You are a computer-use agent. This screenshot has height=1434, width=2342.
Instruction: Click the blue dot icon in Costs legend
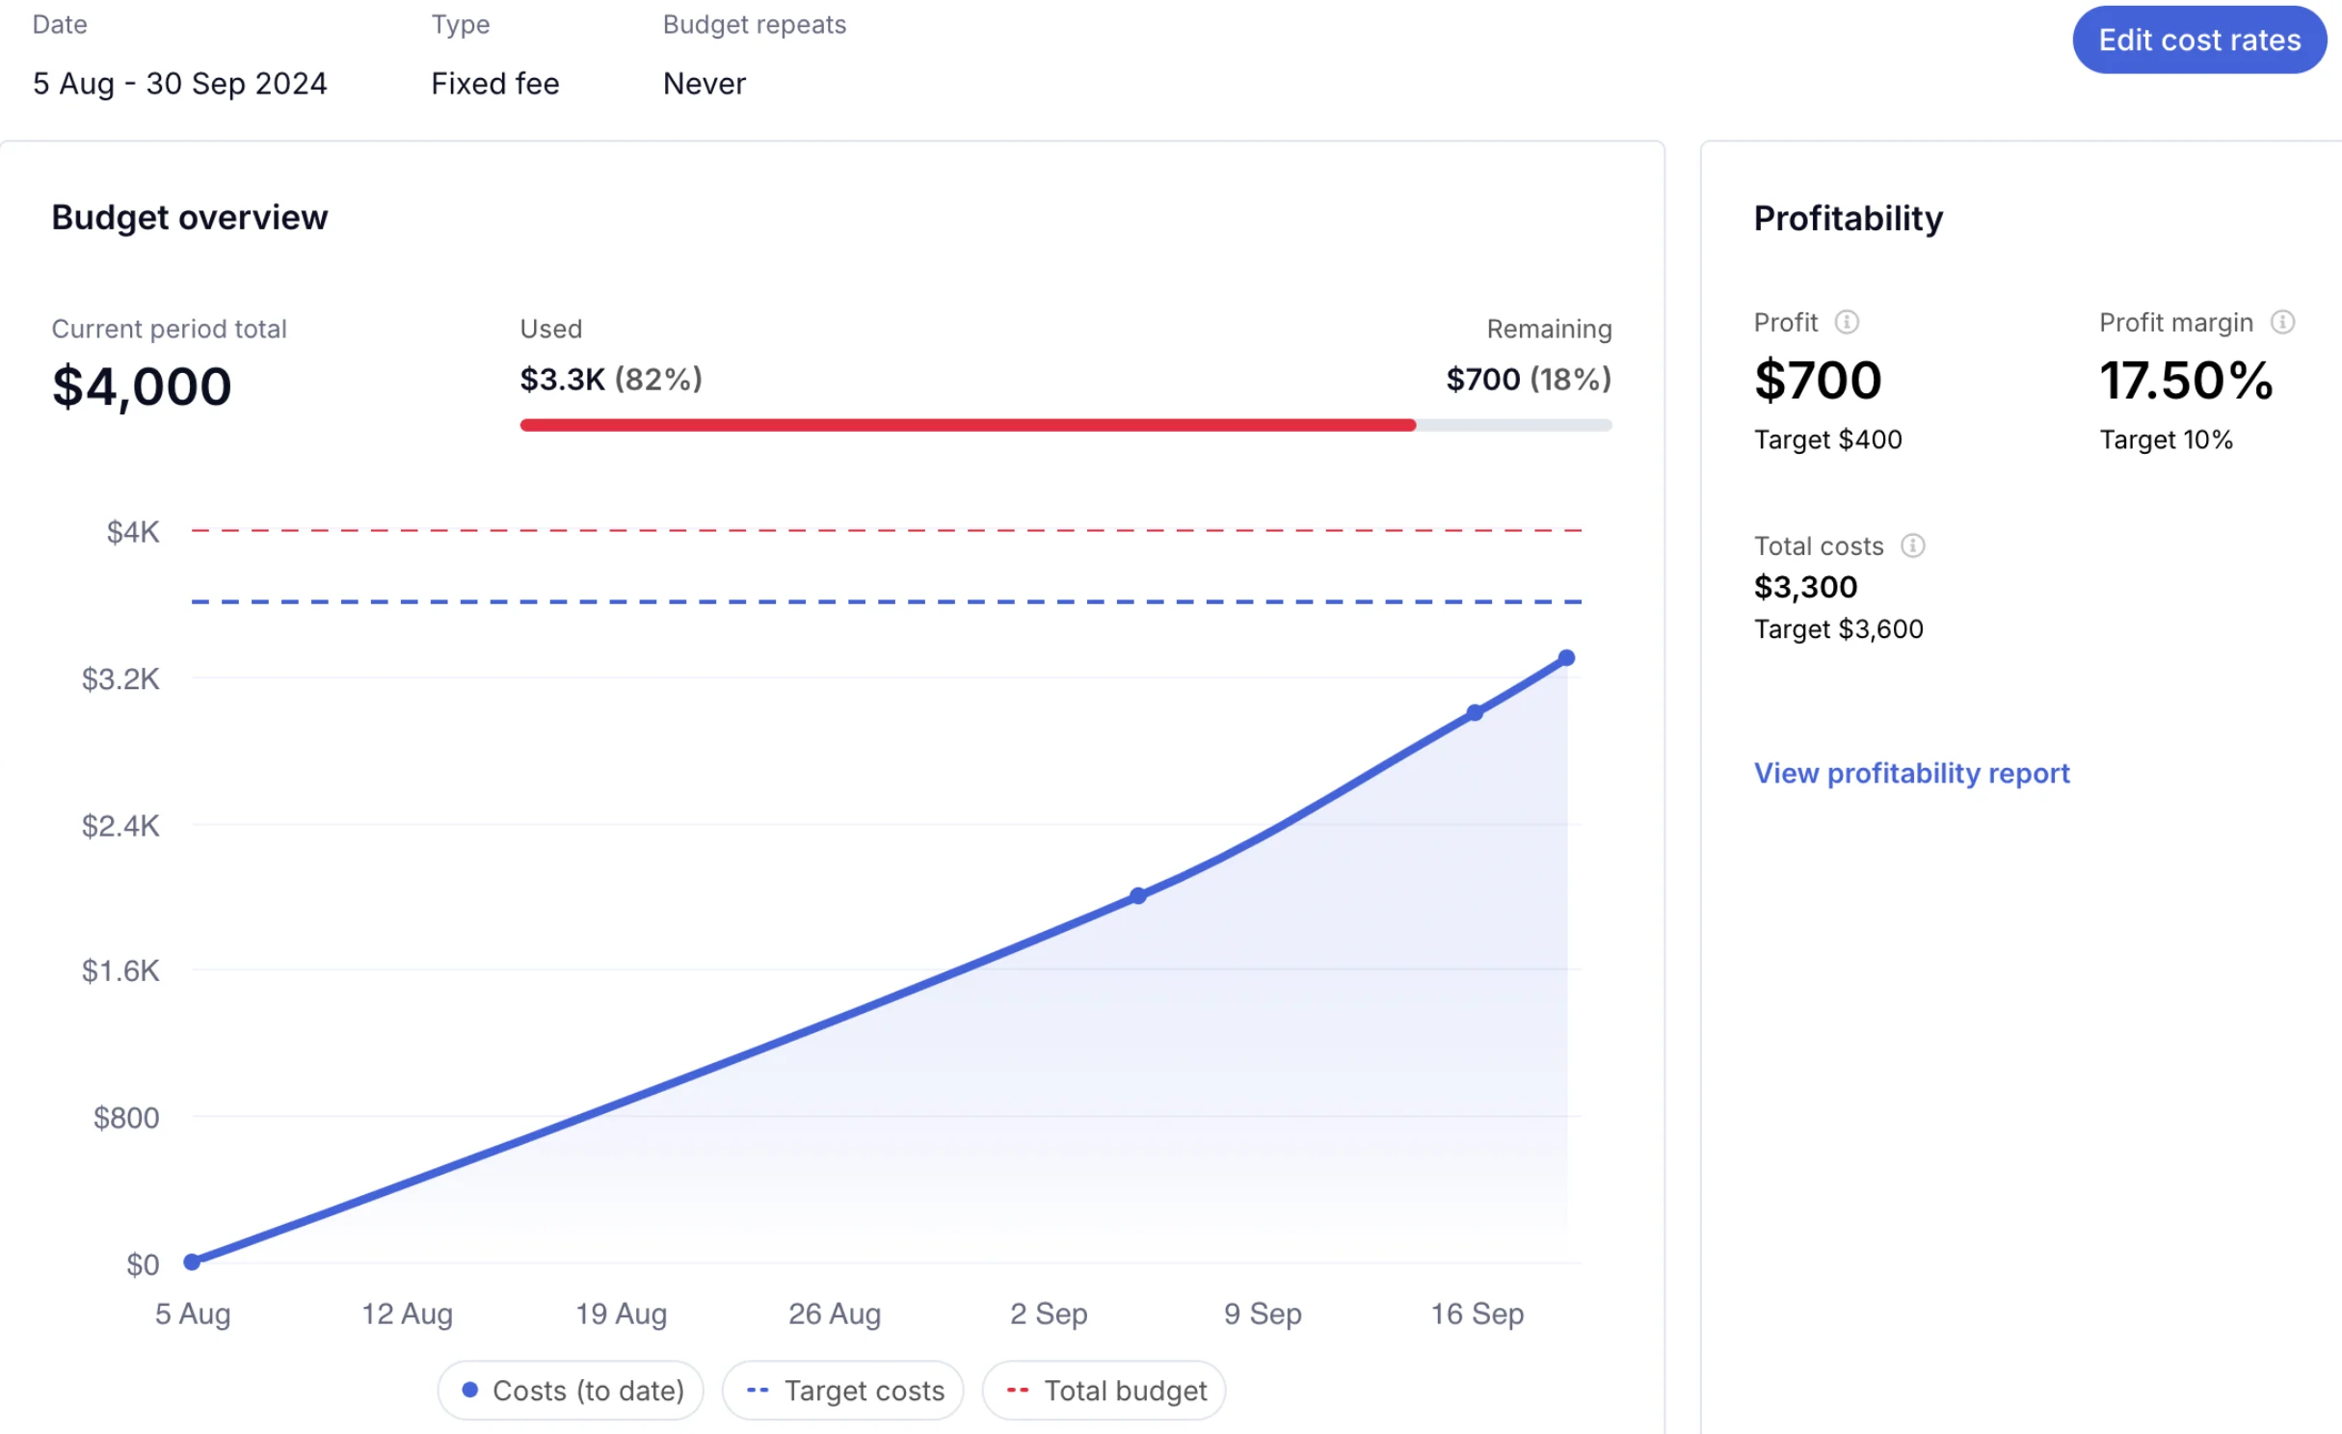coord(470,1391)
